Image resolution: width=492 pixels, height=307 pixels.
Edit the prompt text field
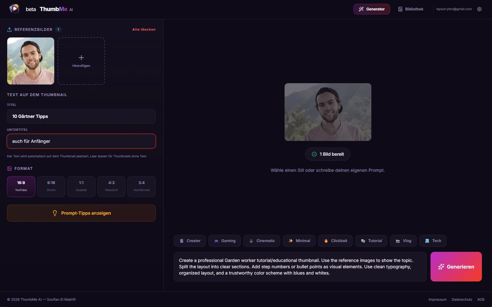299,266
